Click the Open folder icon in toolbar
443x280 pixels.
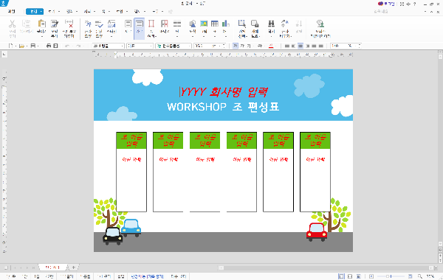pos(21,46)
